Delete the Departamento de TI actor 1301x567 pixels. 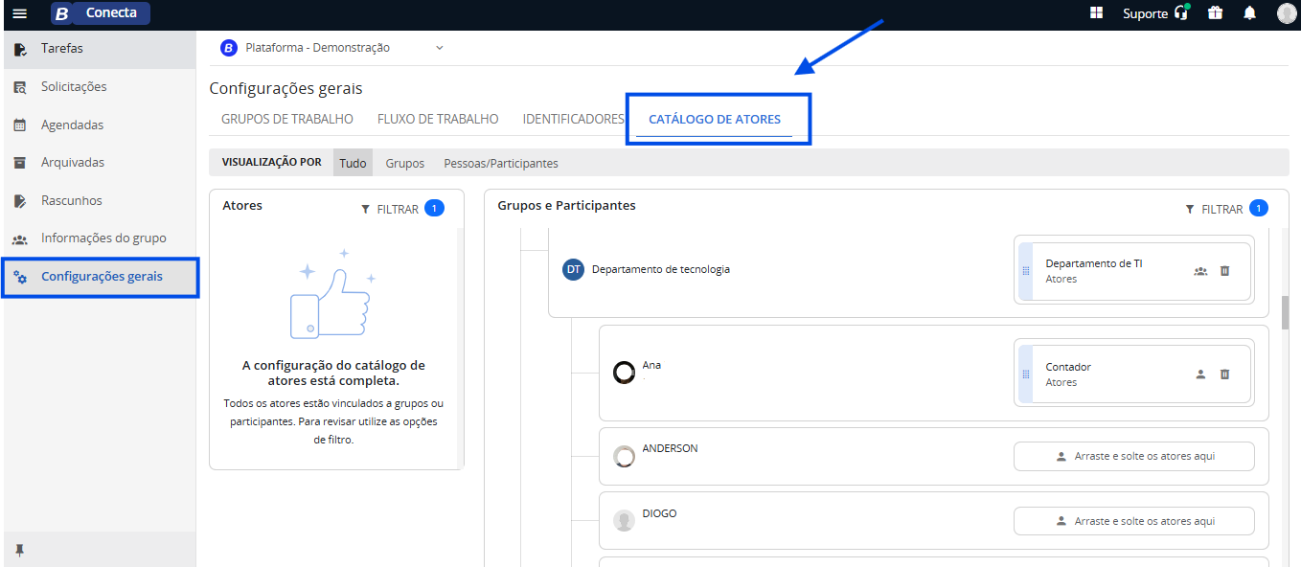coord(1224,271)
